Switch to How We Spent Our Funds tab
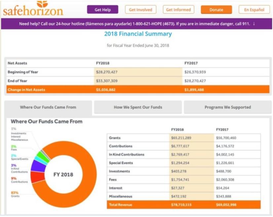 coord(138,107)
